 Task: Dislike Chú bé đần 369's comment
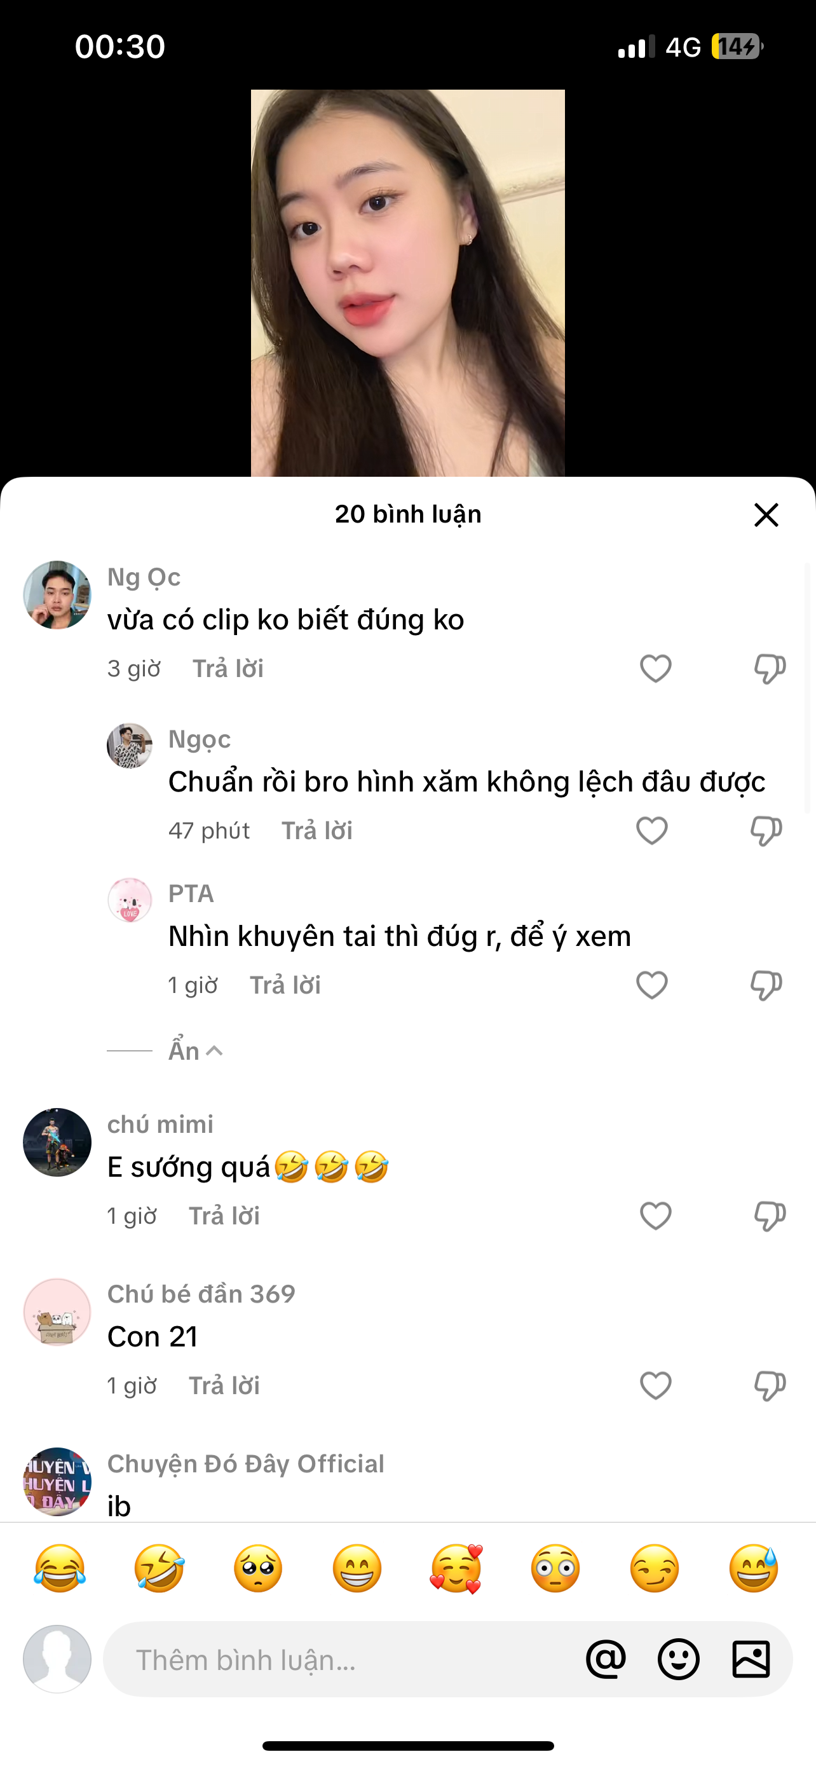[770, 1386]
